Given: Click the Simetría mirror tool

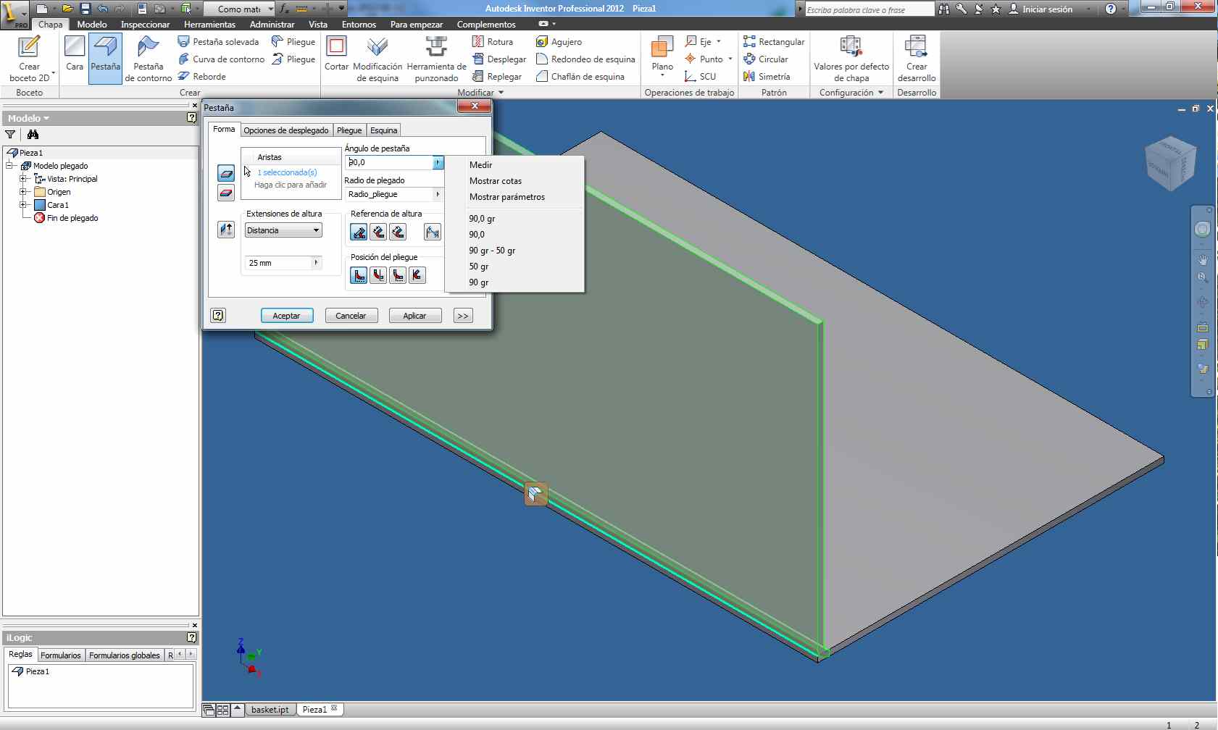Looking at the screenshot, I should (x=767, y=77).
